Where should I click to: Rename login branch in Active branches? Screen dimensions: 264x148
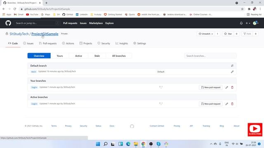(x=226, y=104)
